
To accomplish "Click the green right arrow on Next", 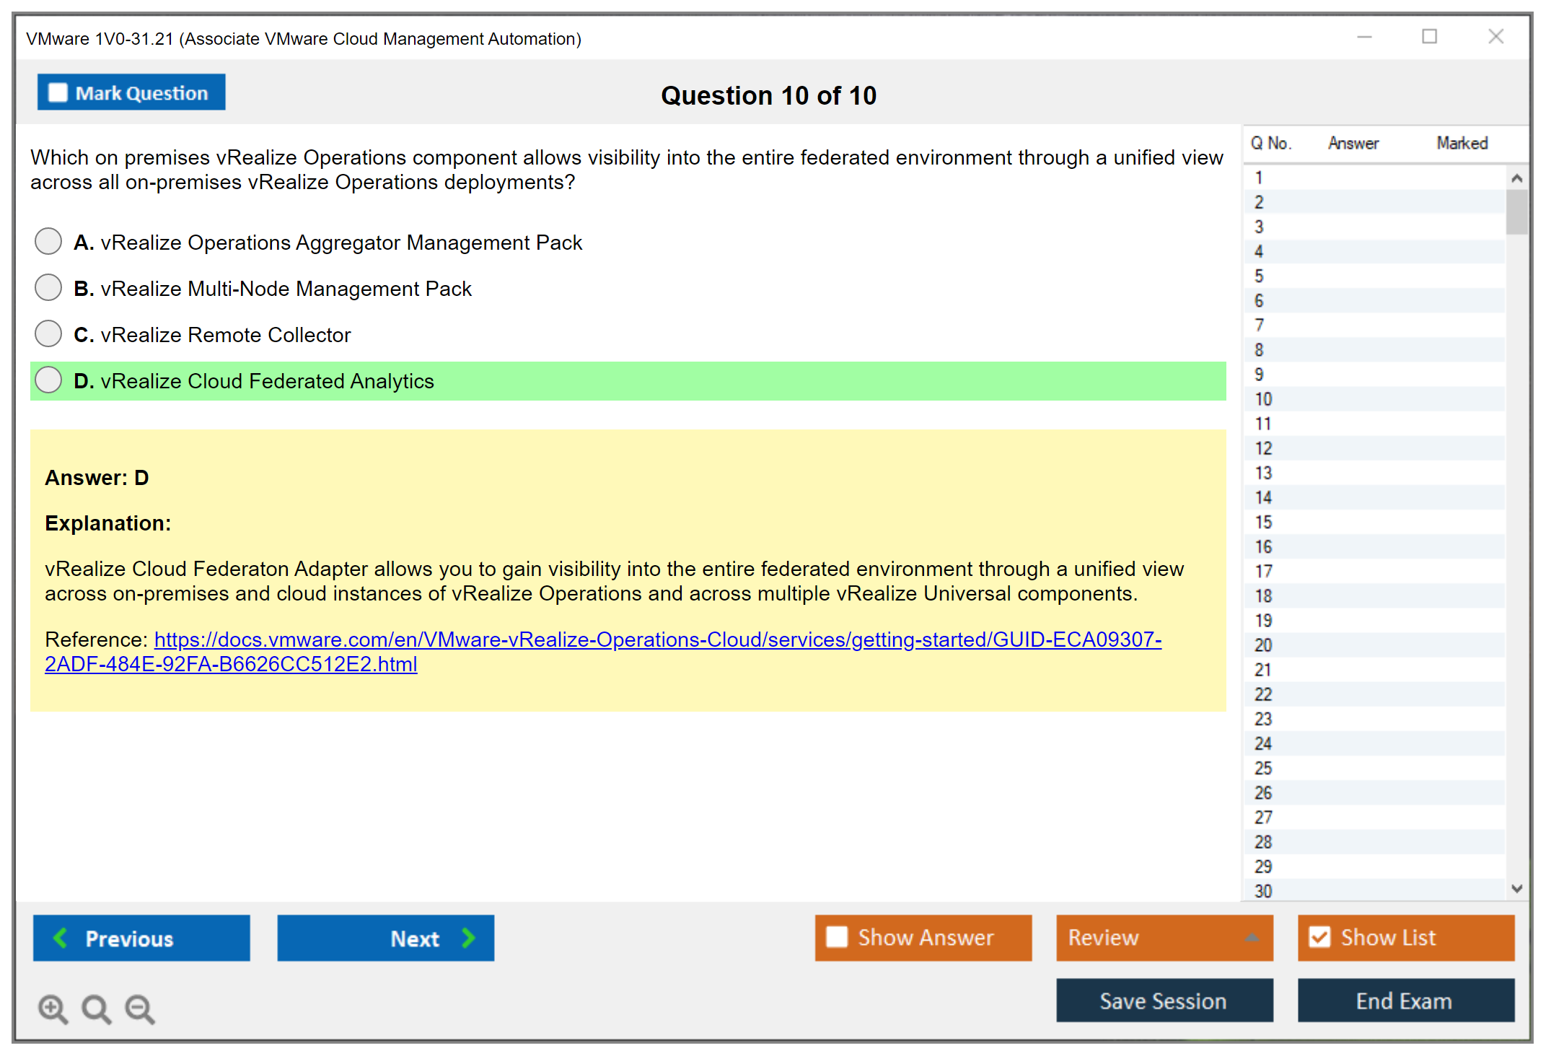I will coord(468,938).
